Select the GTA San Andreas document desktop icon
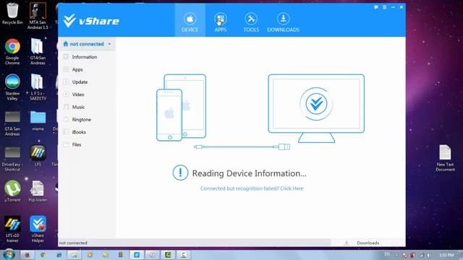 point(38,51)
